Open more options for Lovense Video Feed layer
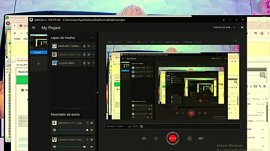270x151 pixels. click(x=93, y=55)
